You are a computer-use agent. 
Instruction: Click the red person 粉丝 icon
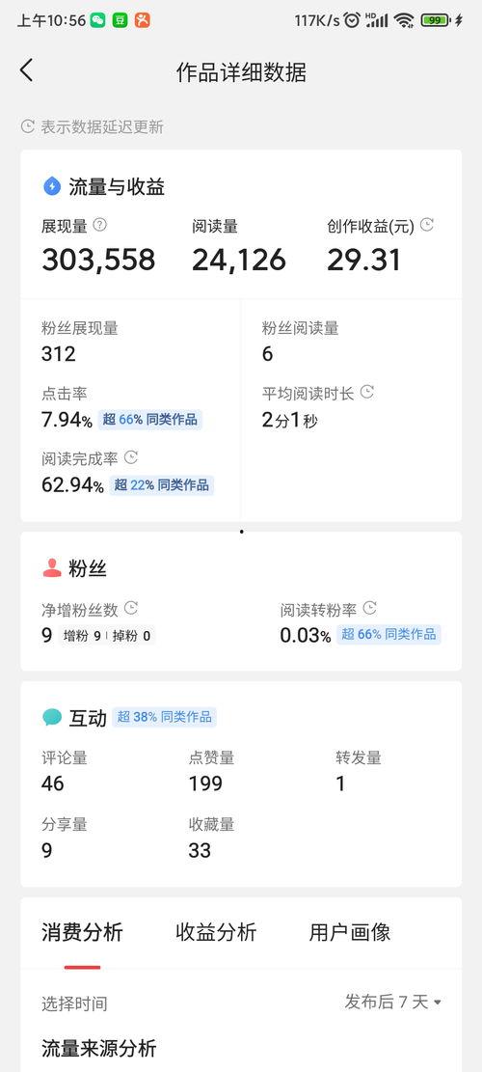point(52,568)
